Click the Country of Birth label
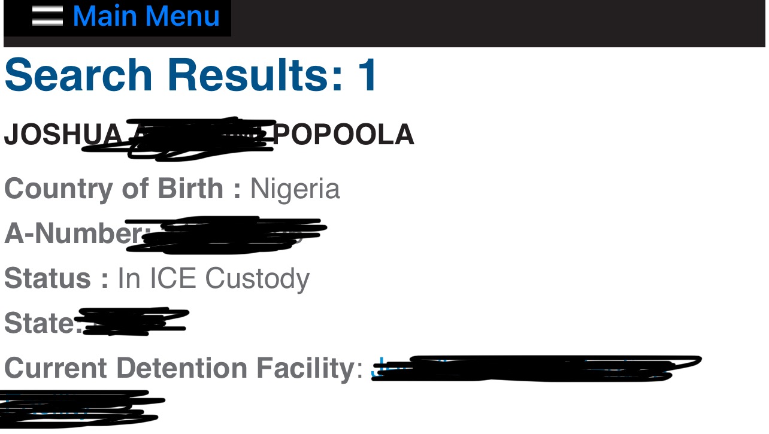769x434 pixels. coord(123,189)
